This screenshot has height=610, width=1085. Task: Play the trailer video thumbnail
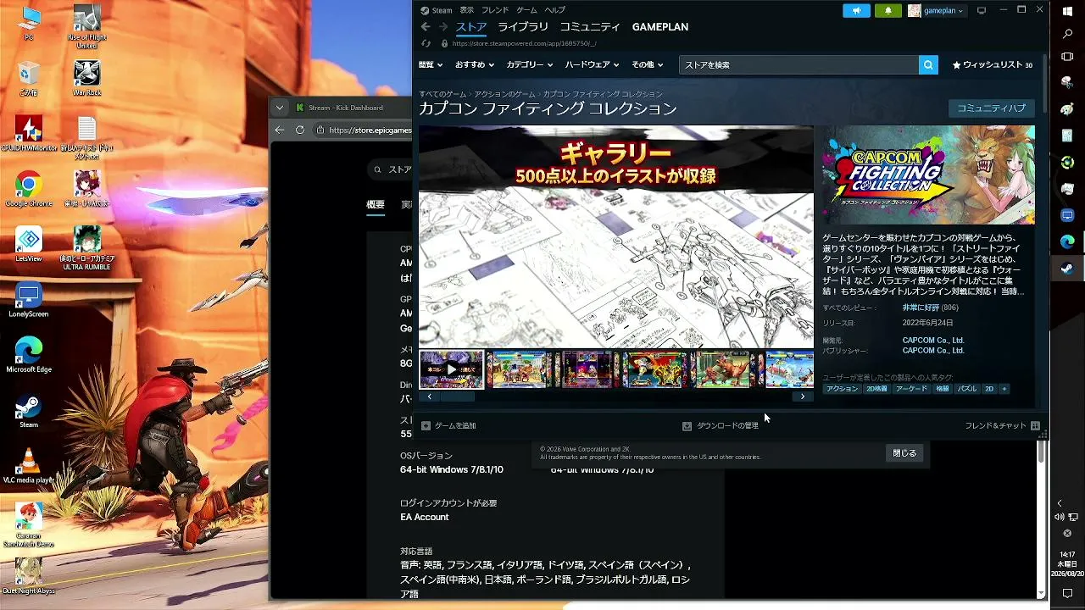452,369
